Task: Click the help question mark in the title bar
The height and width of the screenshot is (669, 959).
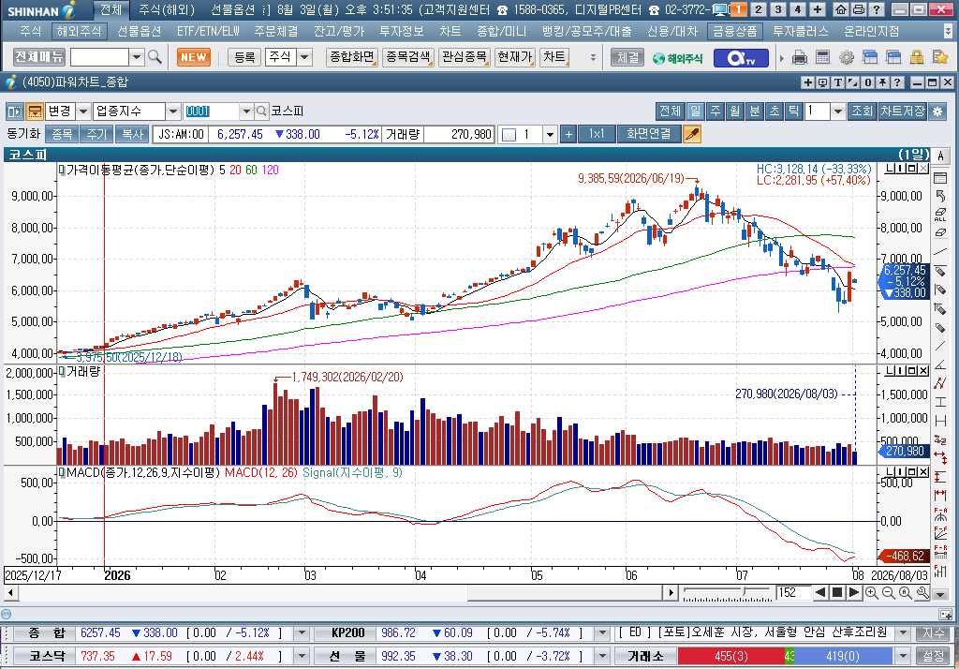Action: pyautogui.click(x=877, y=9)
